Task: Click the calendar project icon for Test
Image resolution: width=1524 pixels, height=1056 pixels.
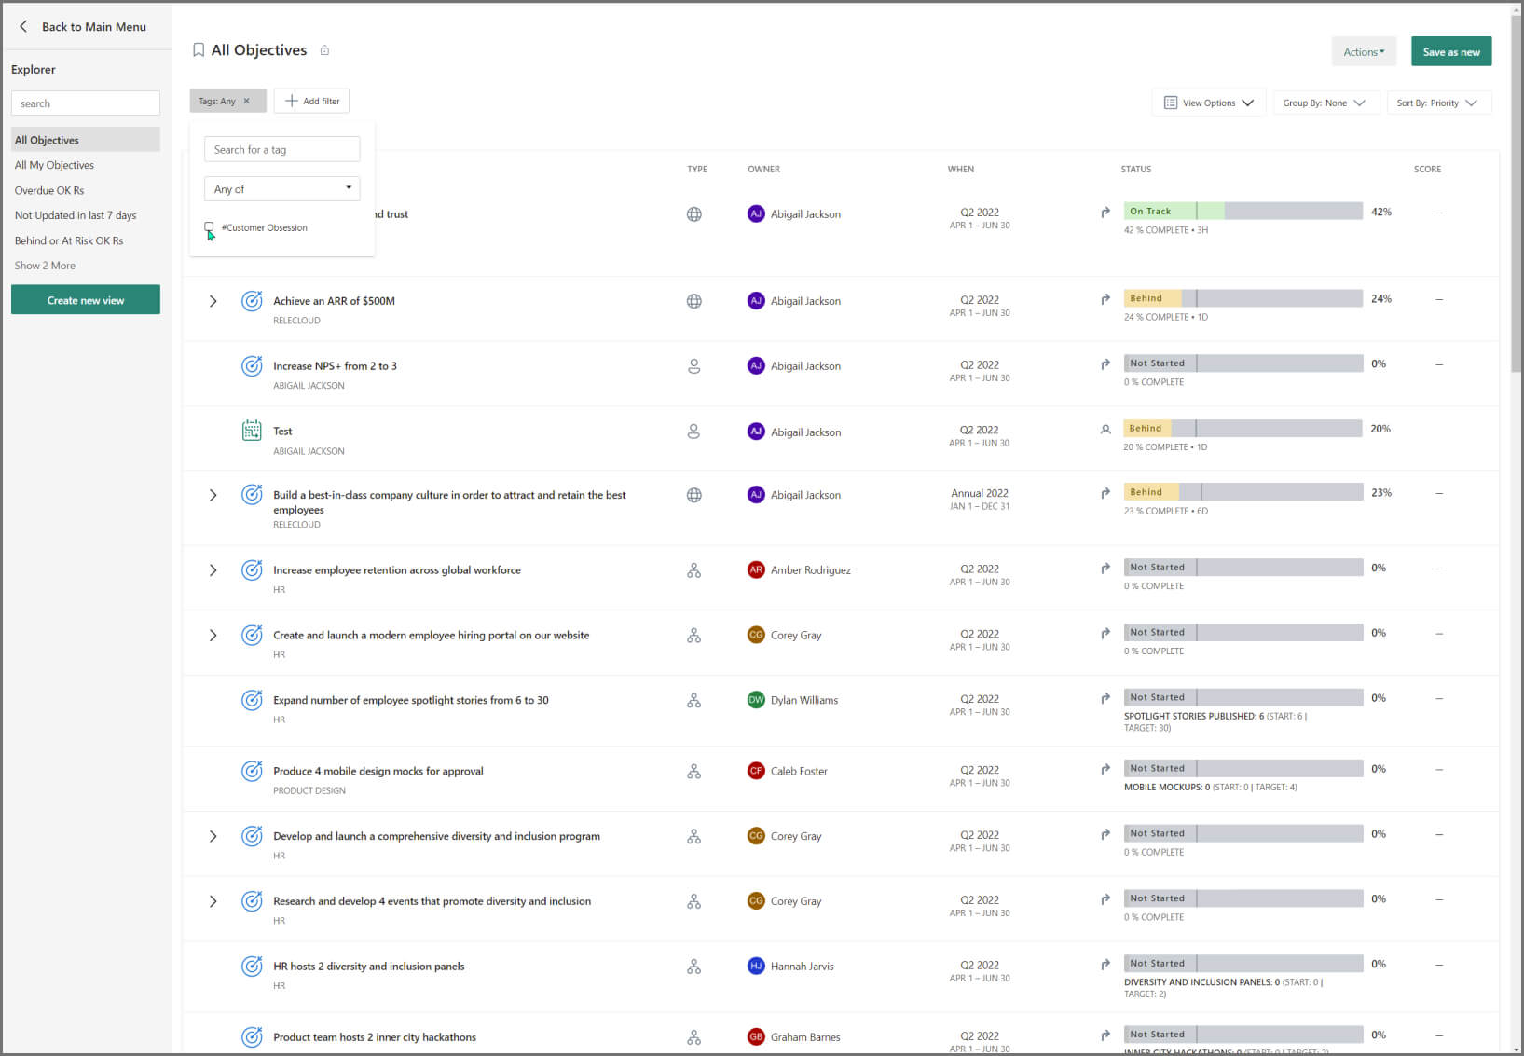Action: [252, 431]
